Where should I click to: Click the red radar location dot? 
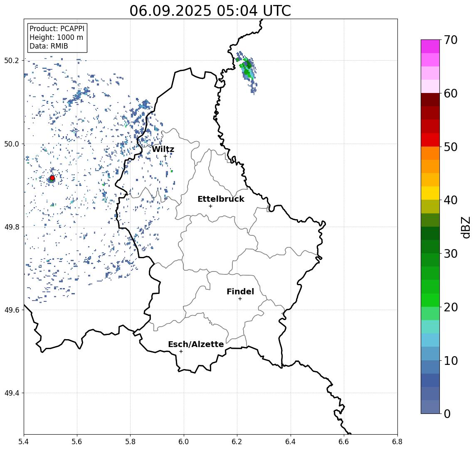(x=52, y=178)
